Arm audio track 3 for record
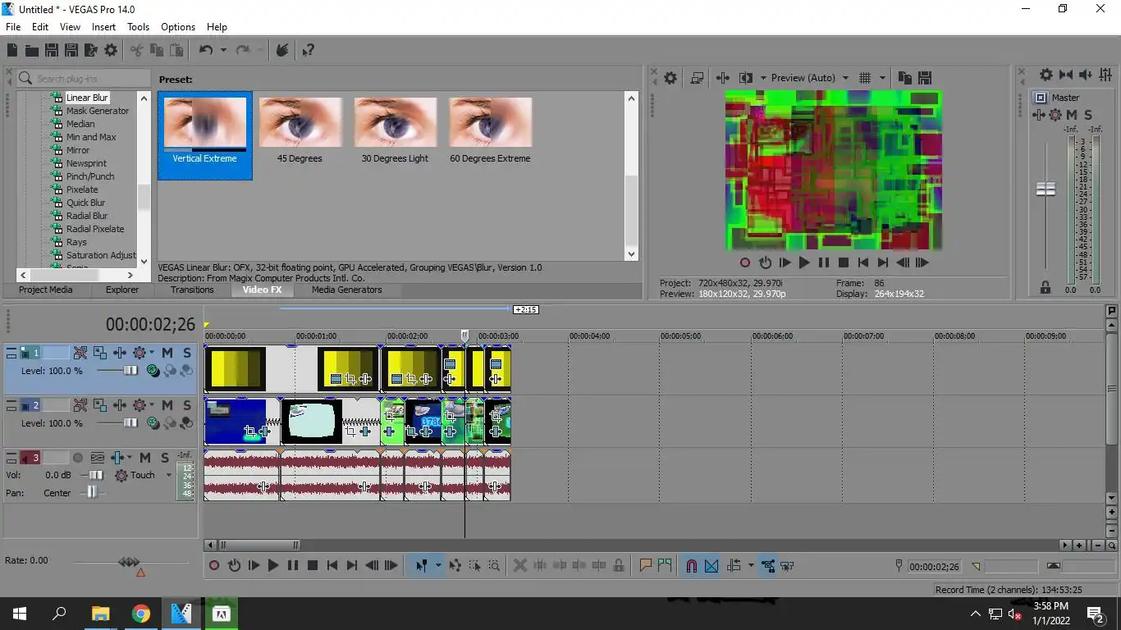Image resolution: width=1121 pixels, height=630 pixels. point(78,458)
